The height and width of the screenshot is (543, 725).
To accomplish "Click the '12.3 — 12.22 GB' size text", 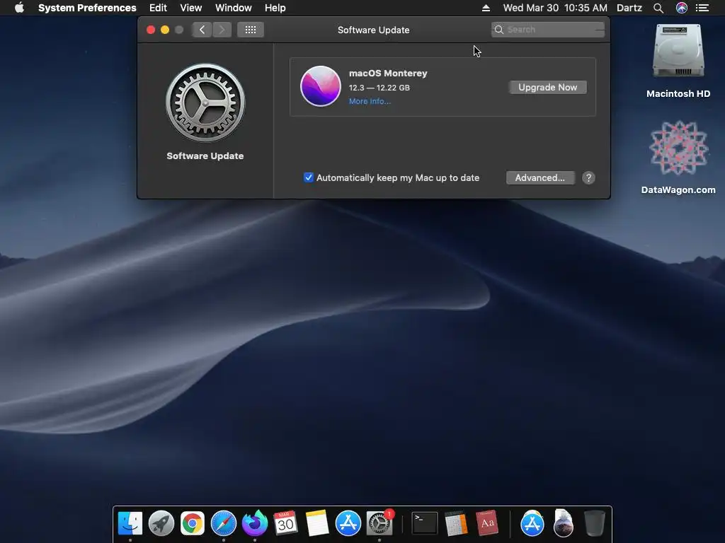I will [x=379, y=88].
